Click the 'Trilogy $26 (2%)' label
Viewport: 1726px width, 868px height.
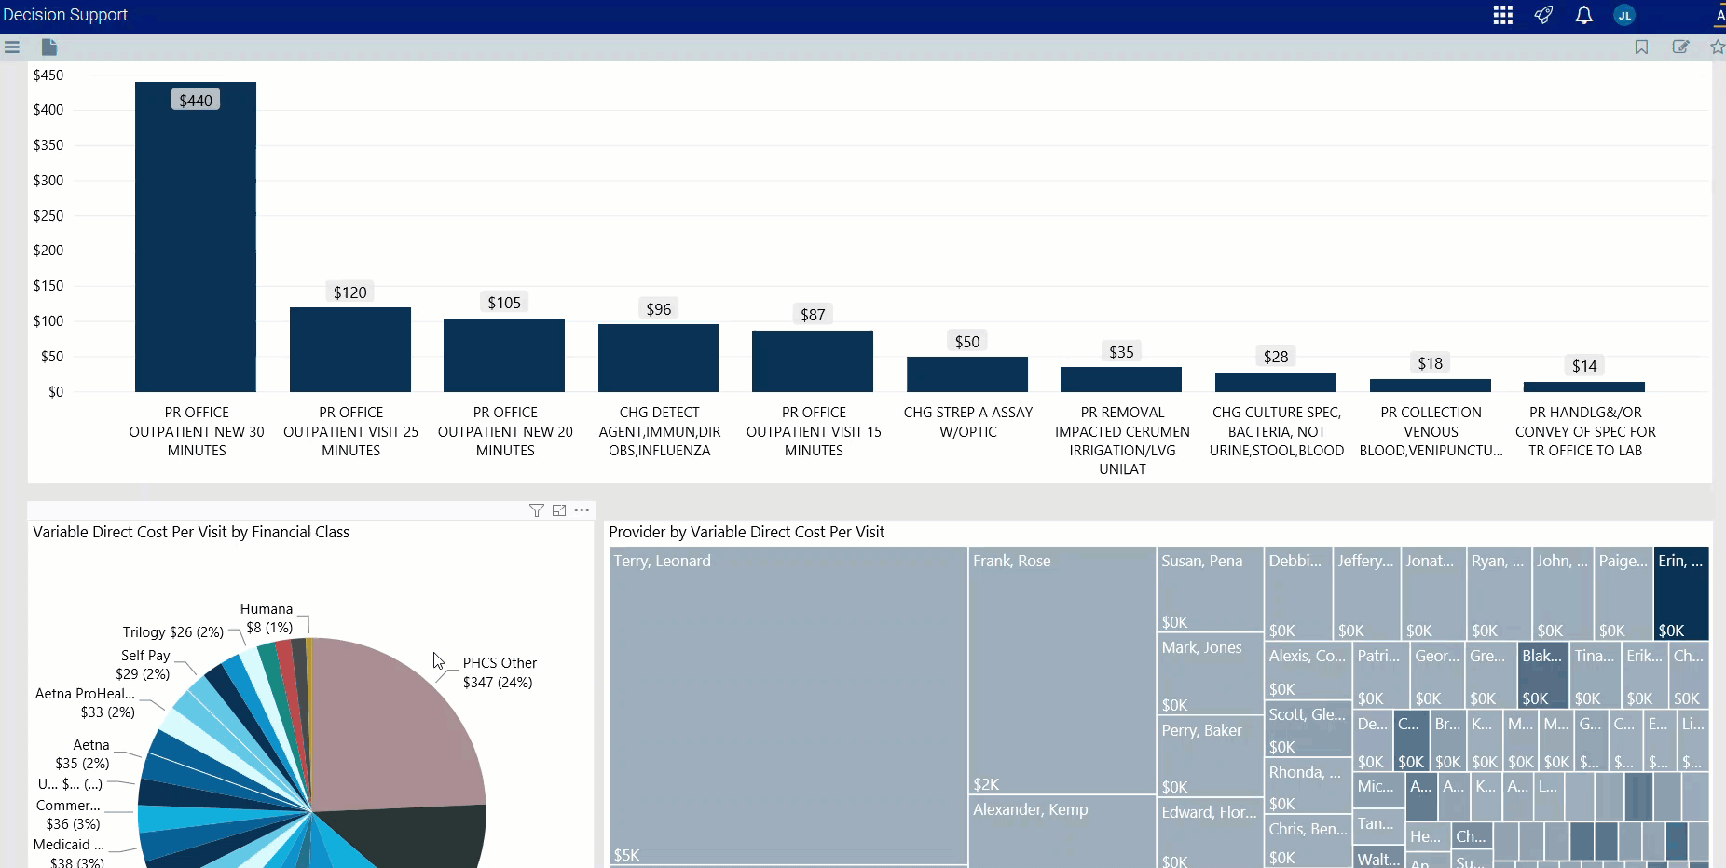tap(173, 632)
